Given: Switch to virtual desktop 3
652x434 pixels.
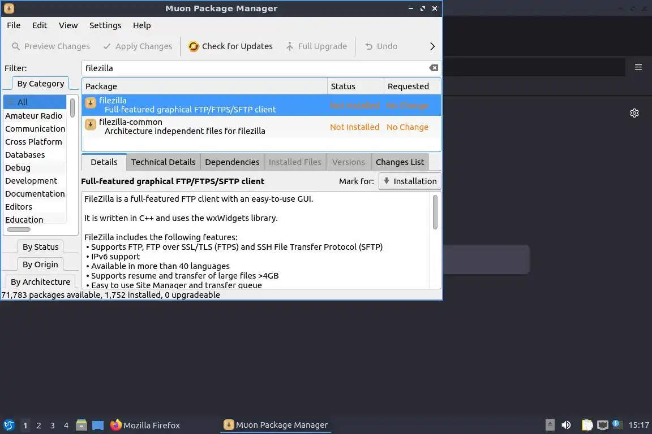Looking at the screenshot, I should click(53, 426).
